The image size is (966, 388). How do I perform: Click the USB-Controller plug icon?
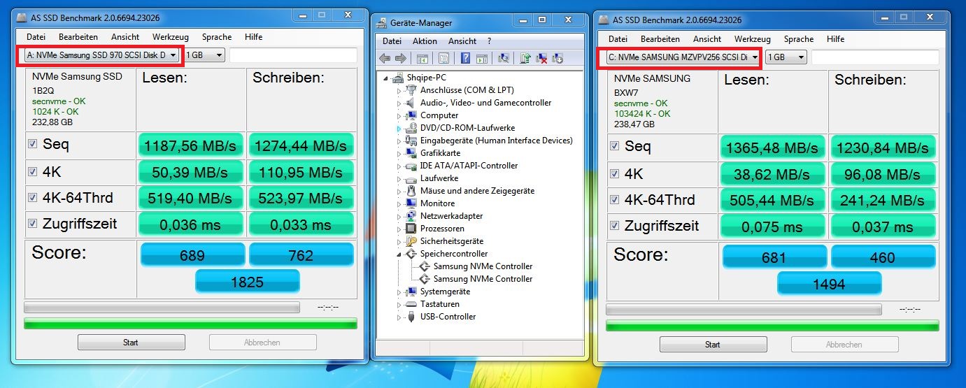(x=411, y=317)
